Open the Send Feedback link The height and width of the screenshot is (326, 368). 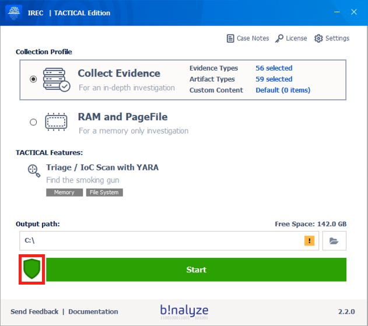pos(34,311)
